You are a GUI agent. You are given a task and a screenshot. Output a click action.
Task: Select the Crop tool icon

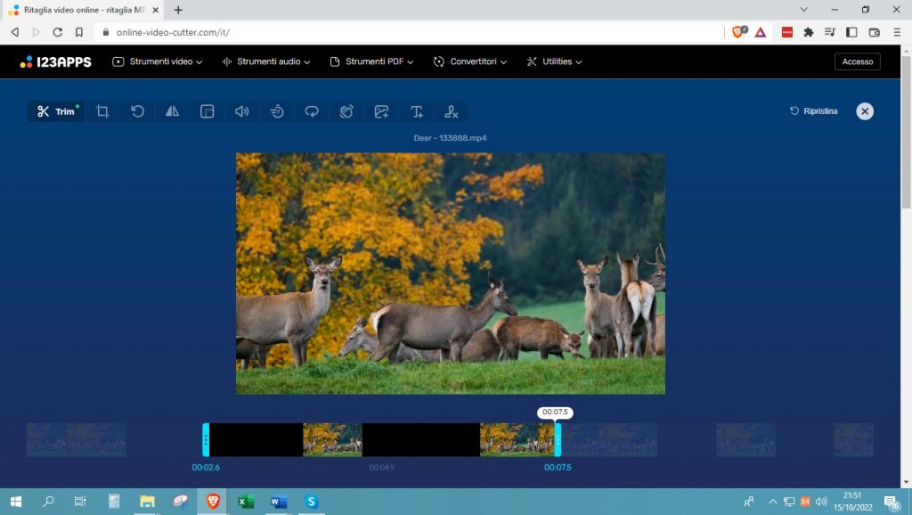(102, 111)
